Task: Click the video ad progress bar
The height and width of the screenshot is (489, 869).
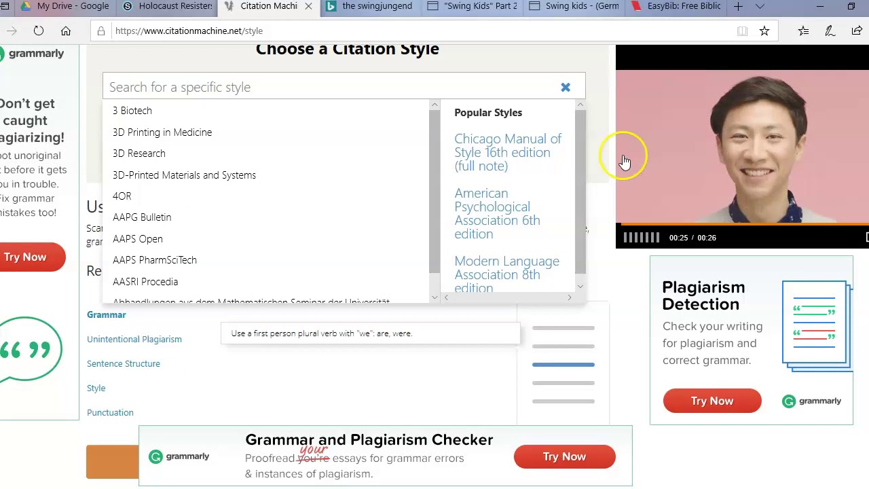Action: tap(742, 224)
